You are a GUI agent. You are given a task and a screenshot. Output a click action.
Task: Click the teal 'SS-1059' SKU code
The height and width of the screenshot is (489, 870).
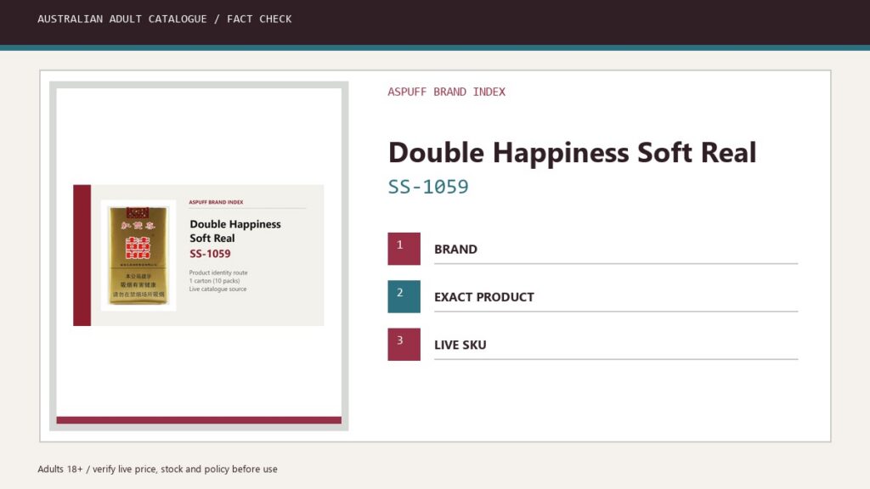pyautogui.click(x=428, y=187)
